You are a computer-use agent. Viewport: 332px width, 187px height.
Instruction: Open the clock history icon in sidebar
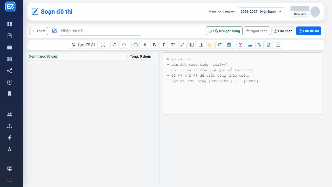[10, 82]
